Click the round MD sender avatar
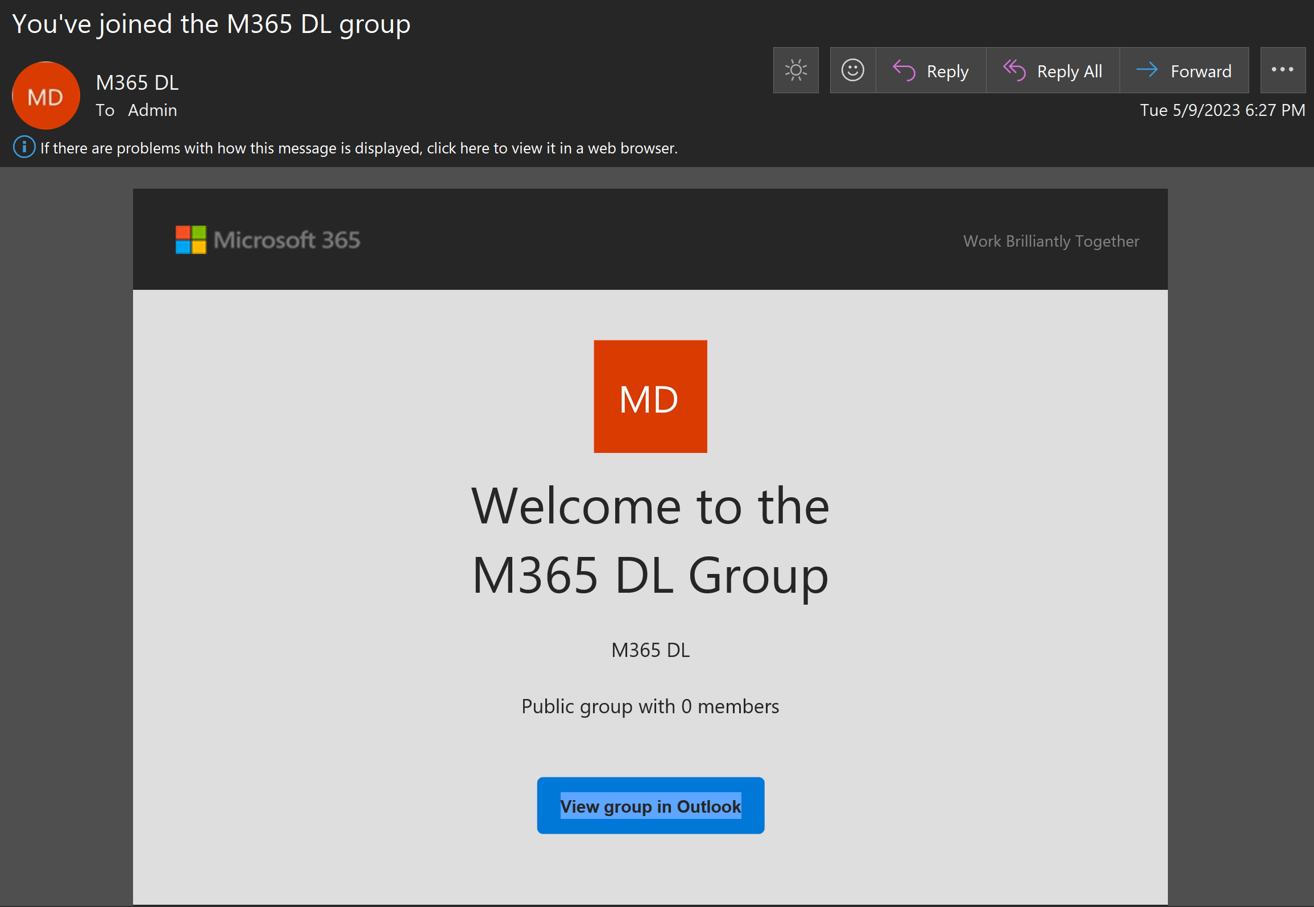Image resolution: width=1314 pixels, height=907 pixels. tap(45, 96)
